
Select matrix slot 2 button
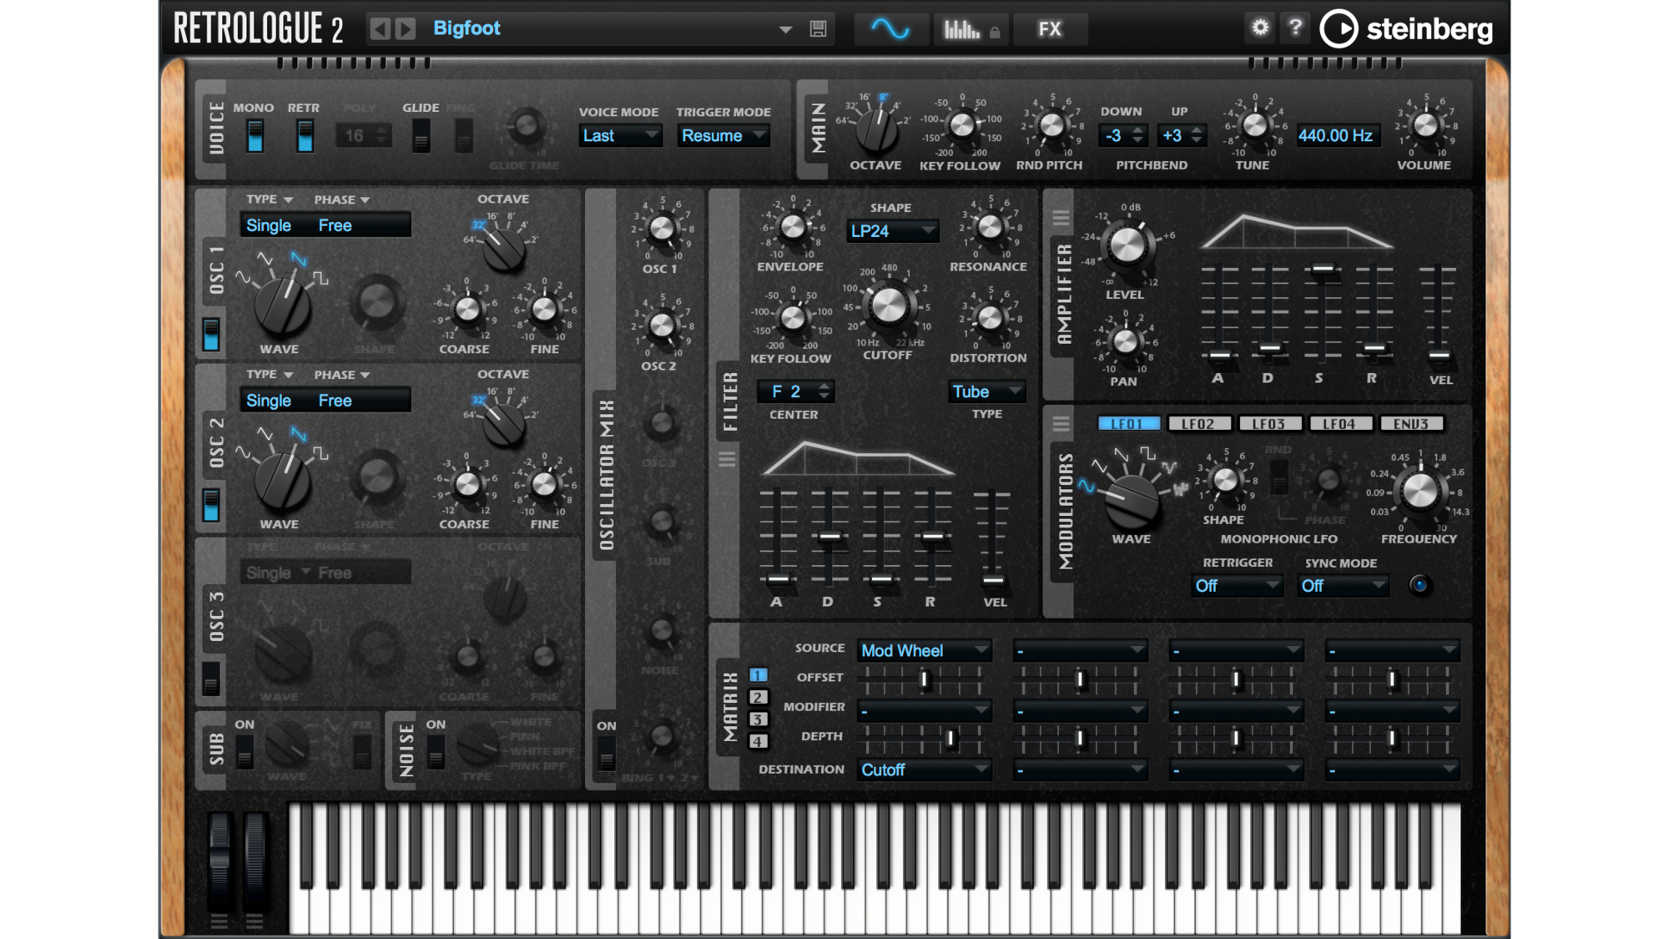758,697
